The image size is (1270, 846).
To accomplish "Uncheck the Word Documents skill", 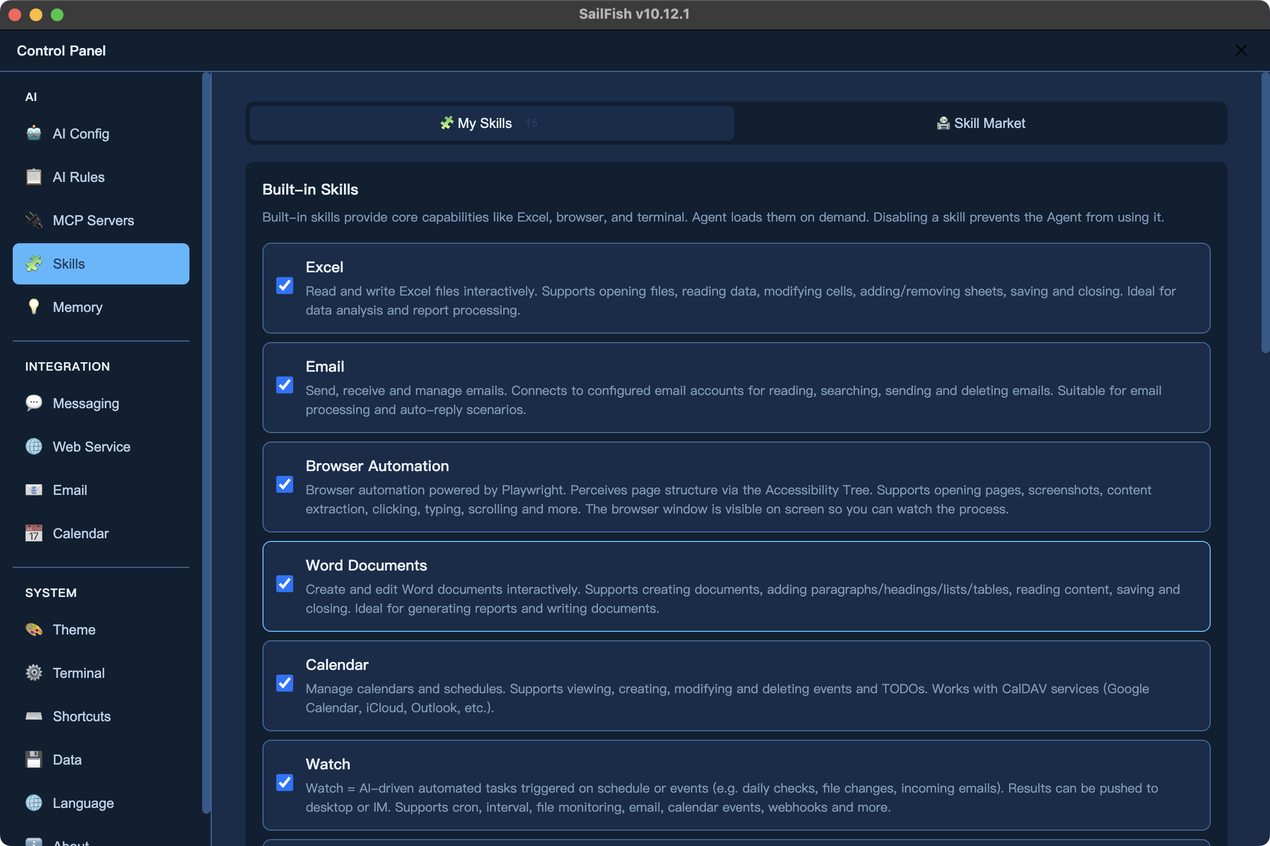I will click(285, 584).
